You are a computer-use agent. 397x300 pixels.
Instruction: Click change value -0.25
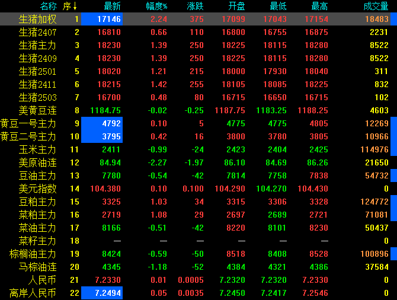194,110
